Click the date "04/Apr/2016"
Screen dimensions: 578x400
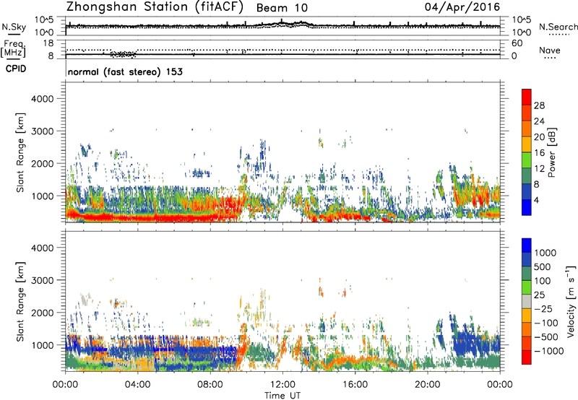pos(462,7)
